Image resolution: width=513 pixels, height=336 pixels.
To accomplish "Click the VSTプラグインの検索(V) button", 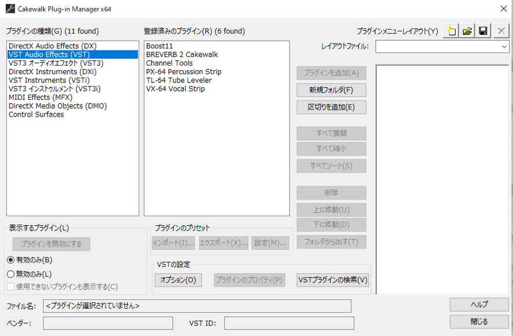I will (x=333, y=280).
